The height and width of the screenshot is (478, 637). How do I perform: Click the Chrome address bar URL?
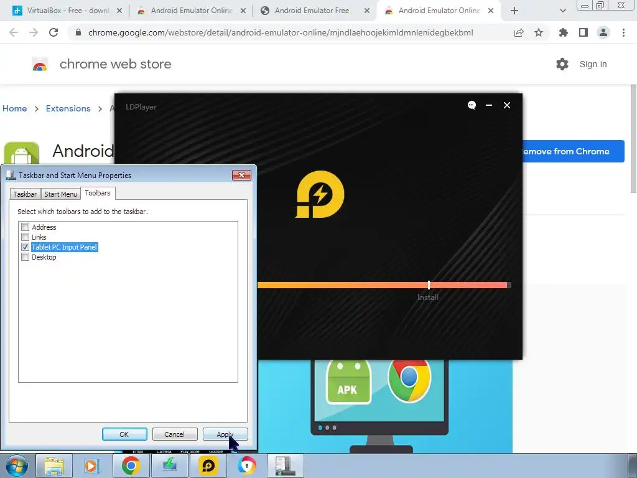(281, 32)
